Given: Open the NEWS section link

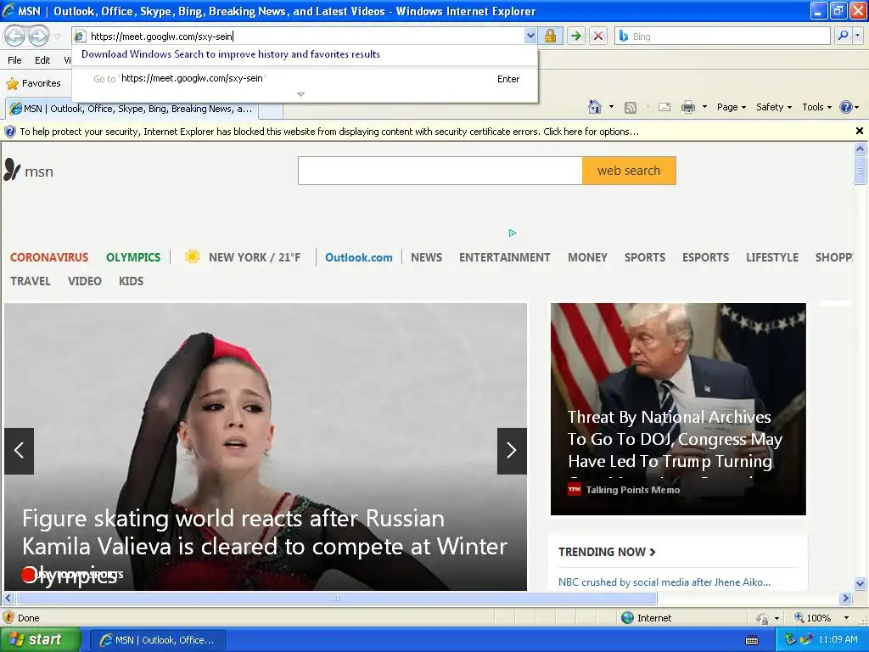Looking at the screenshot, I should (426, 257).
